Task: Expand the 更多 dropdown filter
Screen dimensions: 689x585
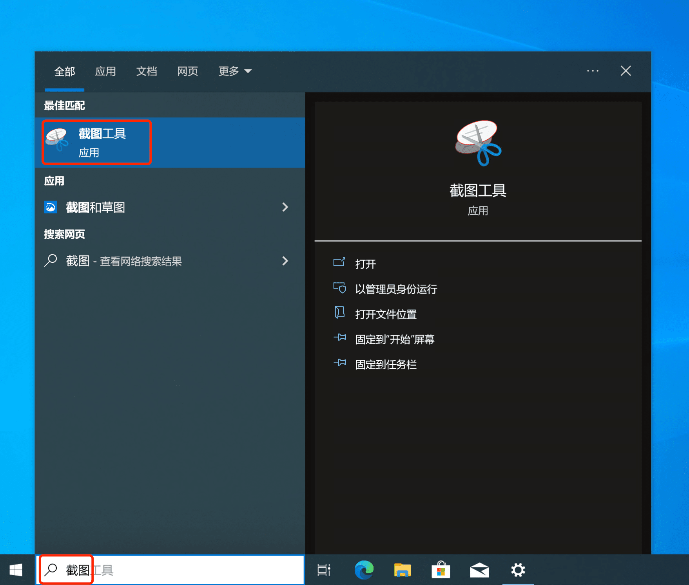Action: 235,71
